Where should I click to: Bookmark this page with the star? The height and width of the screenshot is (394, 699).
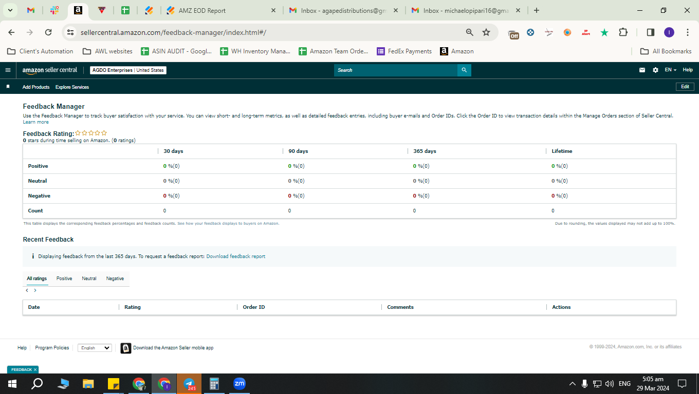pyautogui.click(x=486, y=32)
